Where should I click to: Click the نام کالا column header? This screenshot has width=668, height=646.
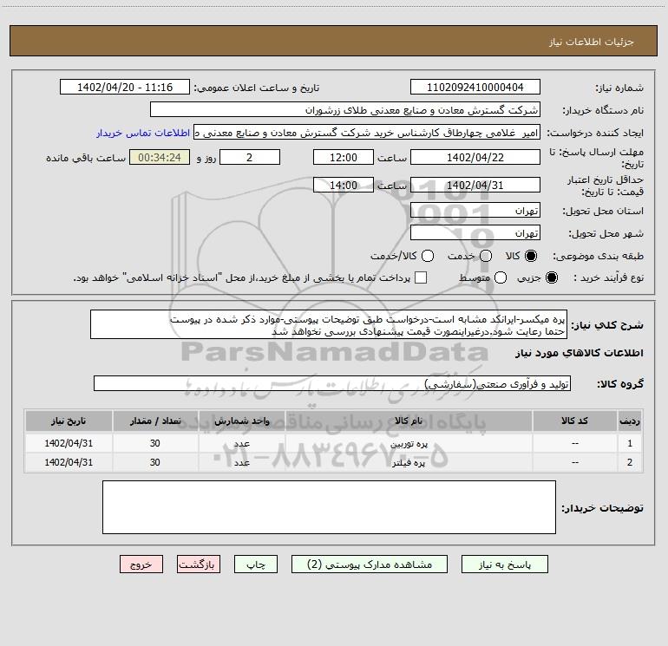409,421
